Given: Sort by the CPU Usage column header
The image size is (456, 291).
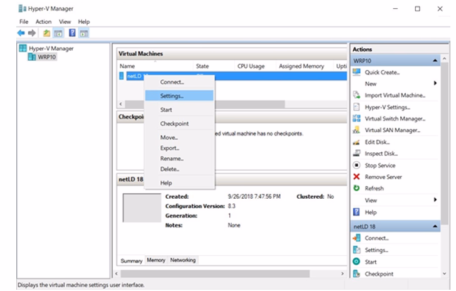Looking at the screenshot, I should tap(255, 66).
